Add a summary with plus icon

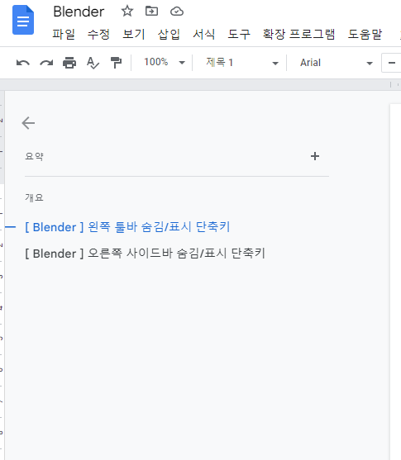click(x=315, y=156)
